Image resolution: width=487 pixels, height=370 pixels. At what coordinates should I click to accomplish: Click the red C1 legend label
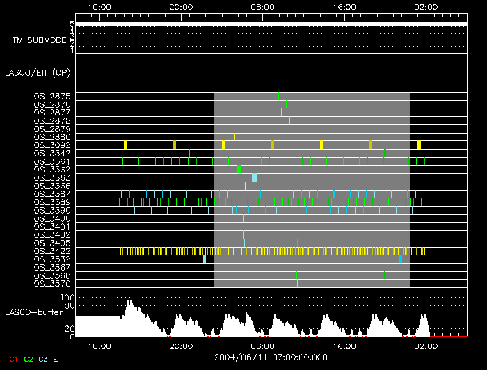(x=13, y=358)
